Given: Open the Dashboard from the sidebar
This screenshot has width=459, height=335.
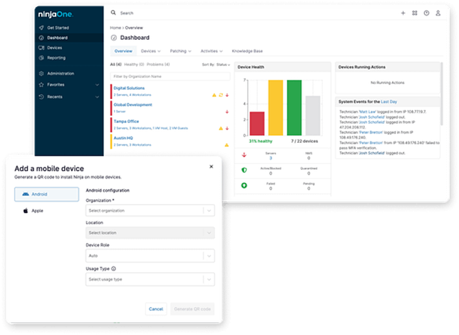Looking at the screenshot, I should click(x=59, y=38).
